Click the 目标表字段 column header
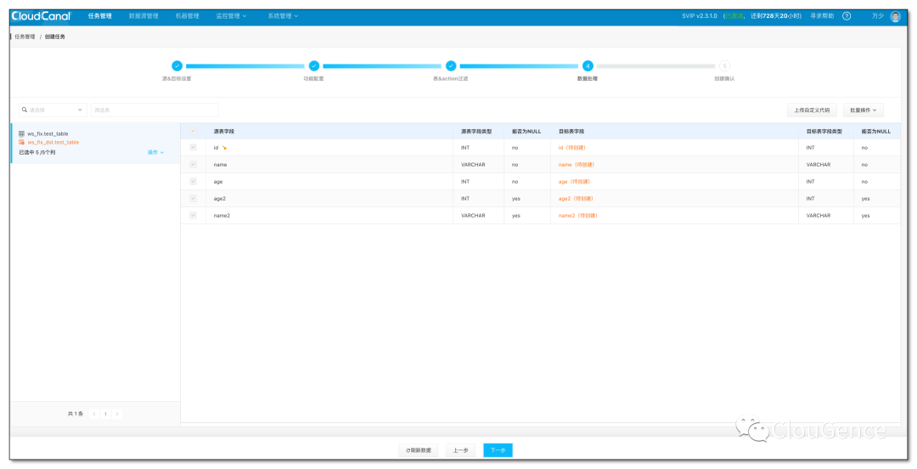The width and height of the screenshot is (917, 469). [571, 131]
